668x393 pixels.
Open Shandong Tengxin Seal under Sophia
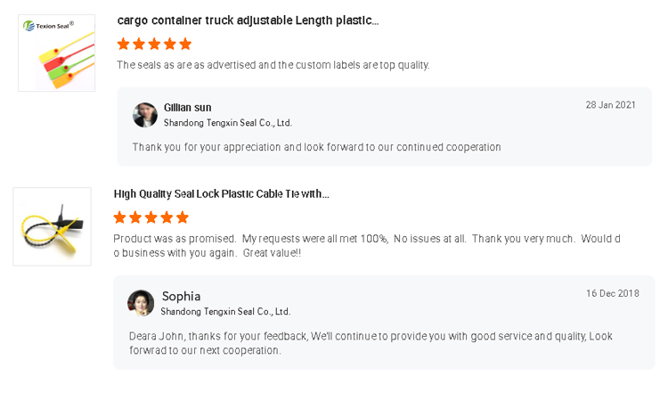click(x=225, y=312)
